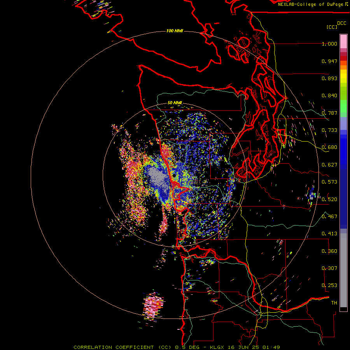Select the 0.733 scale value
This screenshot has width=350, height=350.
(329, 130)
